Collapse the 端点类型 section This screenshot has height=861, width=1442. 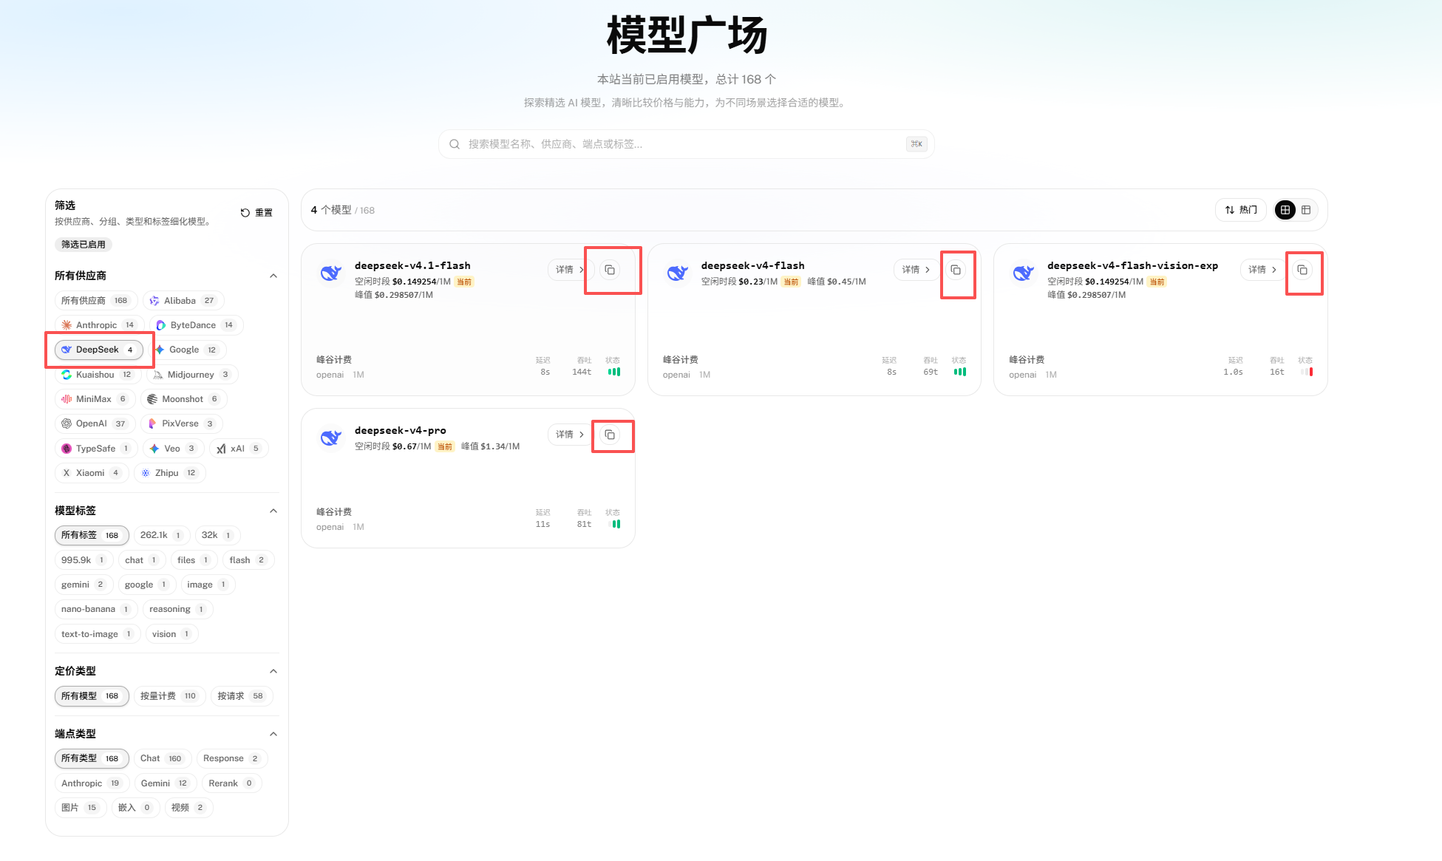273,734
